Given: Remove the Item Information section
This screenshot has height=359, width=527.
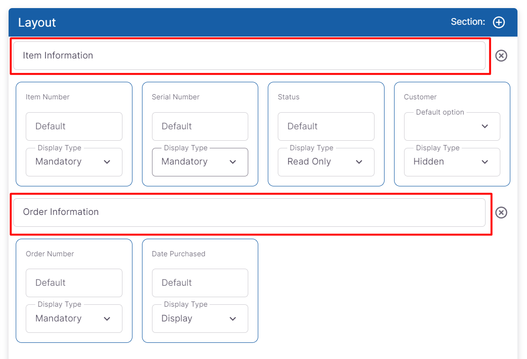Looking at the screenshot, I should coord(501,56).
